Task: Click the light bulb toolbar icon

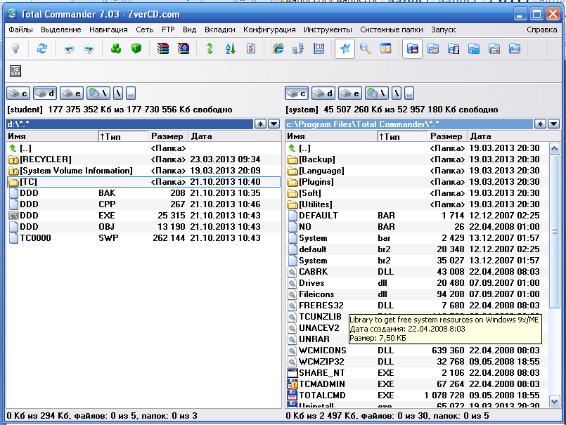Action: 15,48
